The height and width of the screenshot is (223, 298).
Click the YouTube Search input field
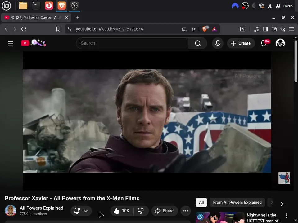133,43
